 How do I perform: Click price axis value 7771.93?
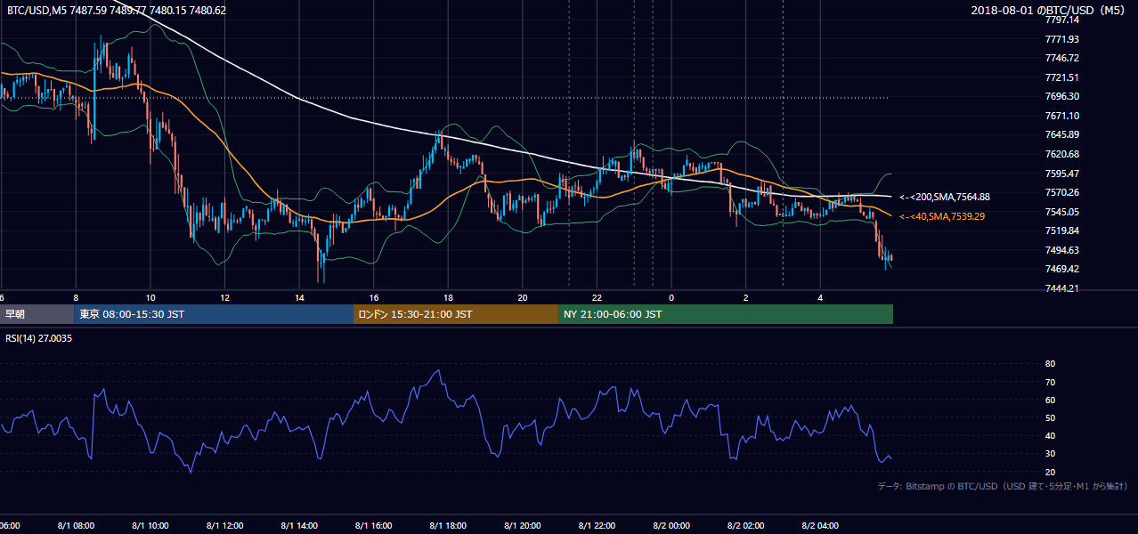coord(1062,39)
